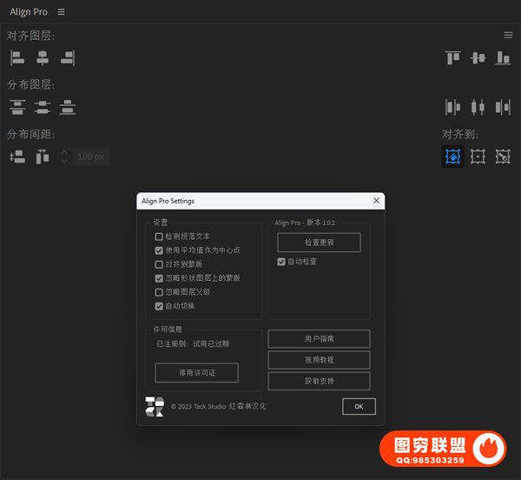Viewport: 521px width, 480px height.
Task: Open the Align Pro panel hamburger menu
Action: 60,12
